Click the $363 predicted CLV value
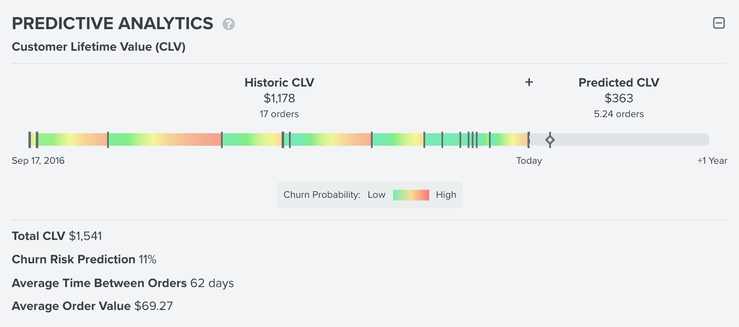Image resolution: width=739 pixels, height=327 pixels. pyautogui.click(x=618, y=98)
